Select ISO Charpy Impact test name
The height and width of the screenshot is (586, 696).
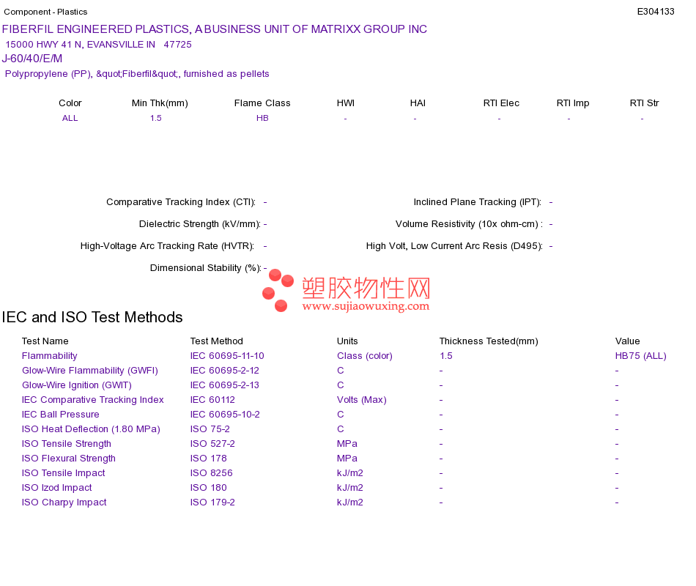point(64,502)
